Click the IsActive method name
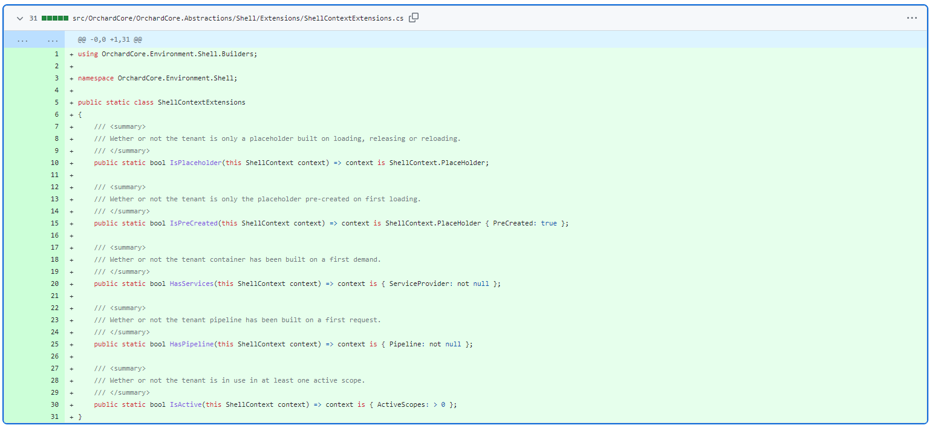The image size is (932, 428). 186,404
